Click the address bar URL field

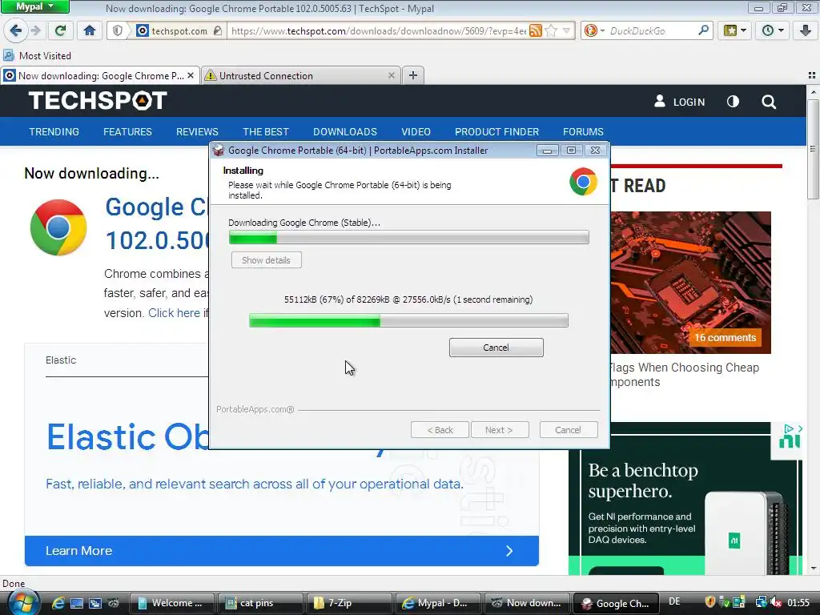(379, 31)
